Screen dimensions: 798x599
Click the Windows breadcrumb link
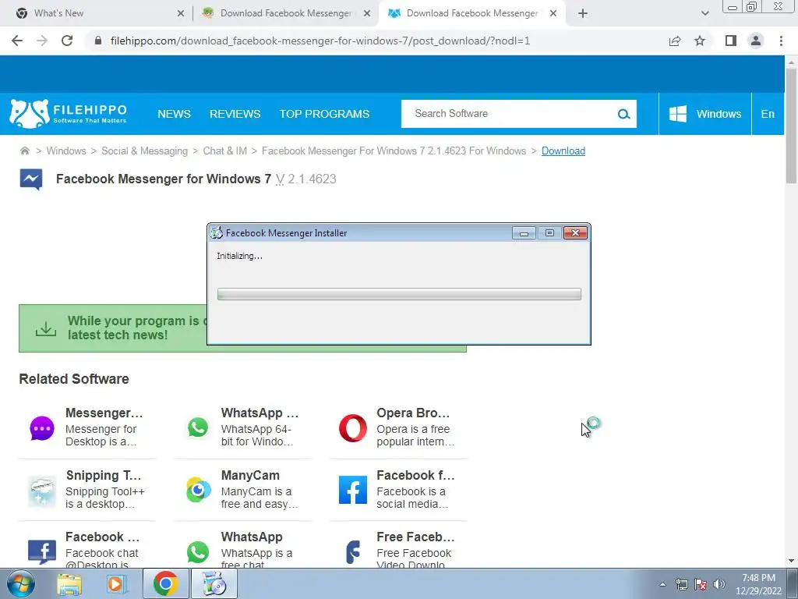pos(66,151)
